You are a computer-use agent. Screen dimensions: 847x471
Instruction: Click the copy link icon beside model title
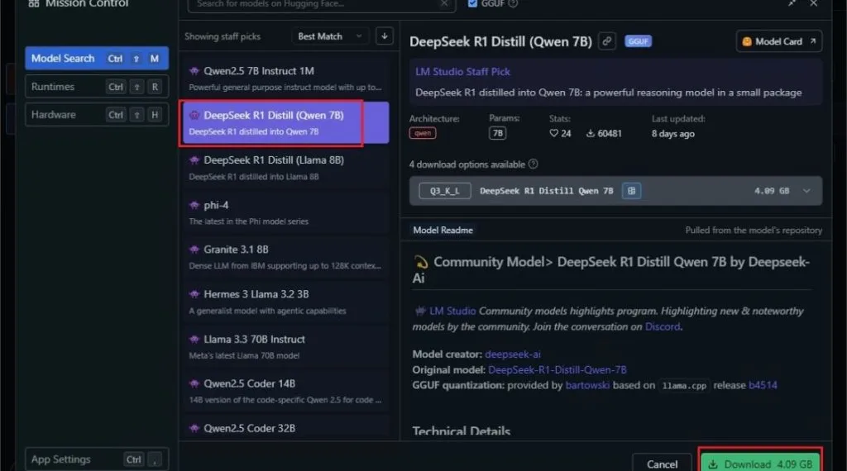point(607,41)
